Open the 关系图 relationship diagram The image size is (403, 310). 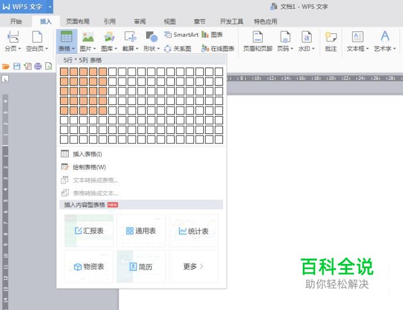pyautogui.click(x=178, y=48)
